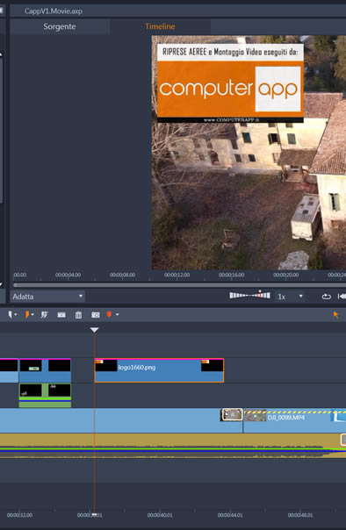The width and height of the screenshot is (346, 530).
Task: Click 00:00:08.00 on the preview ruler
Action: click(x=122, y=275)
